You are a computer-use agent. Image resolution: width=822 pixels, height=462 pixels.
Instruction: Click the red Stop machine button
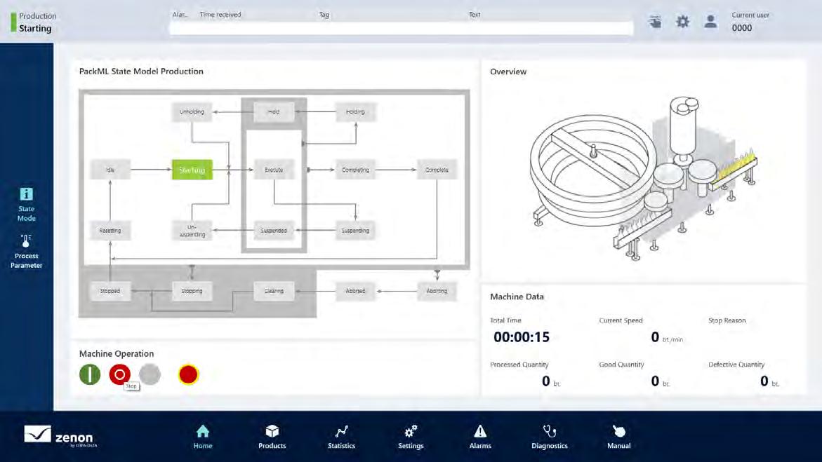click(119, 374)
